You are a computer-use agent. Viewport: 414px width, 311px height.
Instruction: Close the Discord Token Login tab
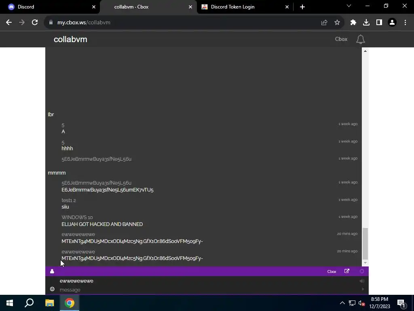pos(287,7)
